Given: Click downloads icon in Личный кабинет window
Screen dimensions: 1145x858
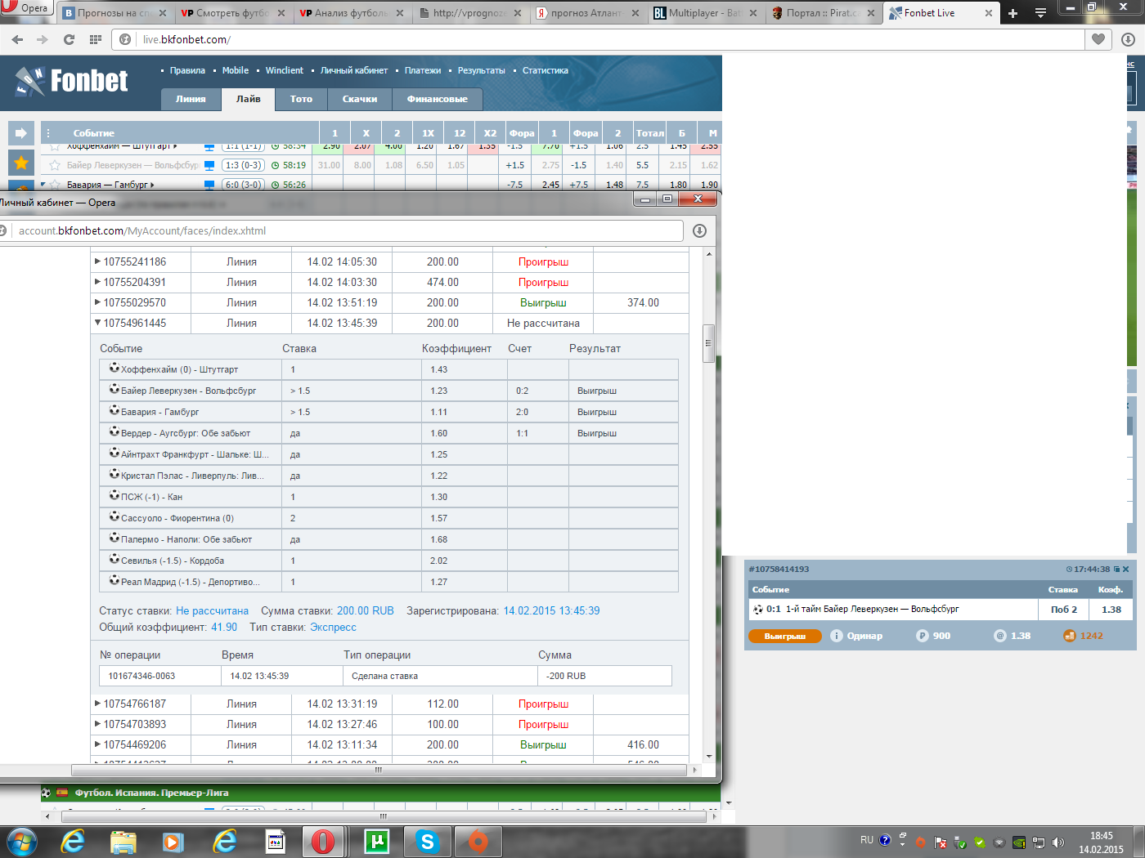Looking at the screenshot, I should pos(699,230).
